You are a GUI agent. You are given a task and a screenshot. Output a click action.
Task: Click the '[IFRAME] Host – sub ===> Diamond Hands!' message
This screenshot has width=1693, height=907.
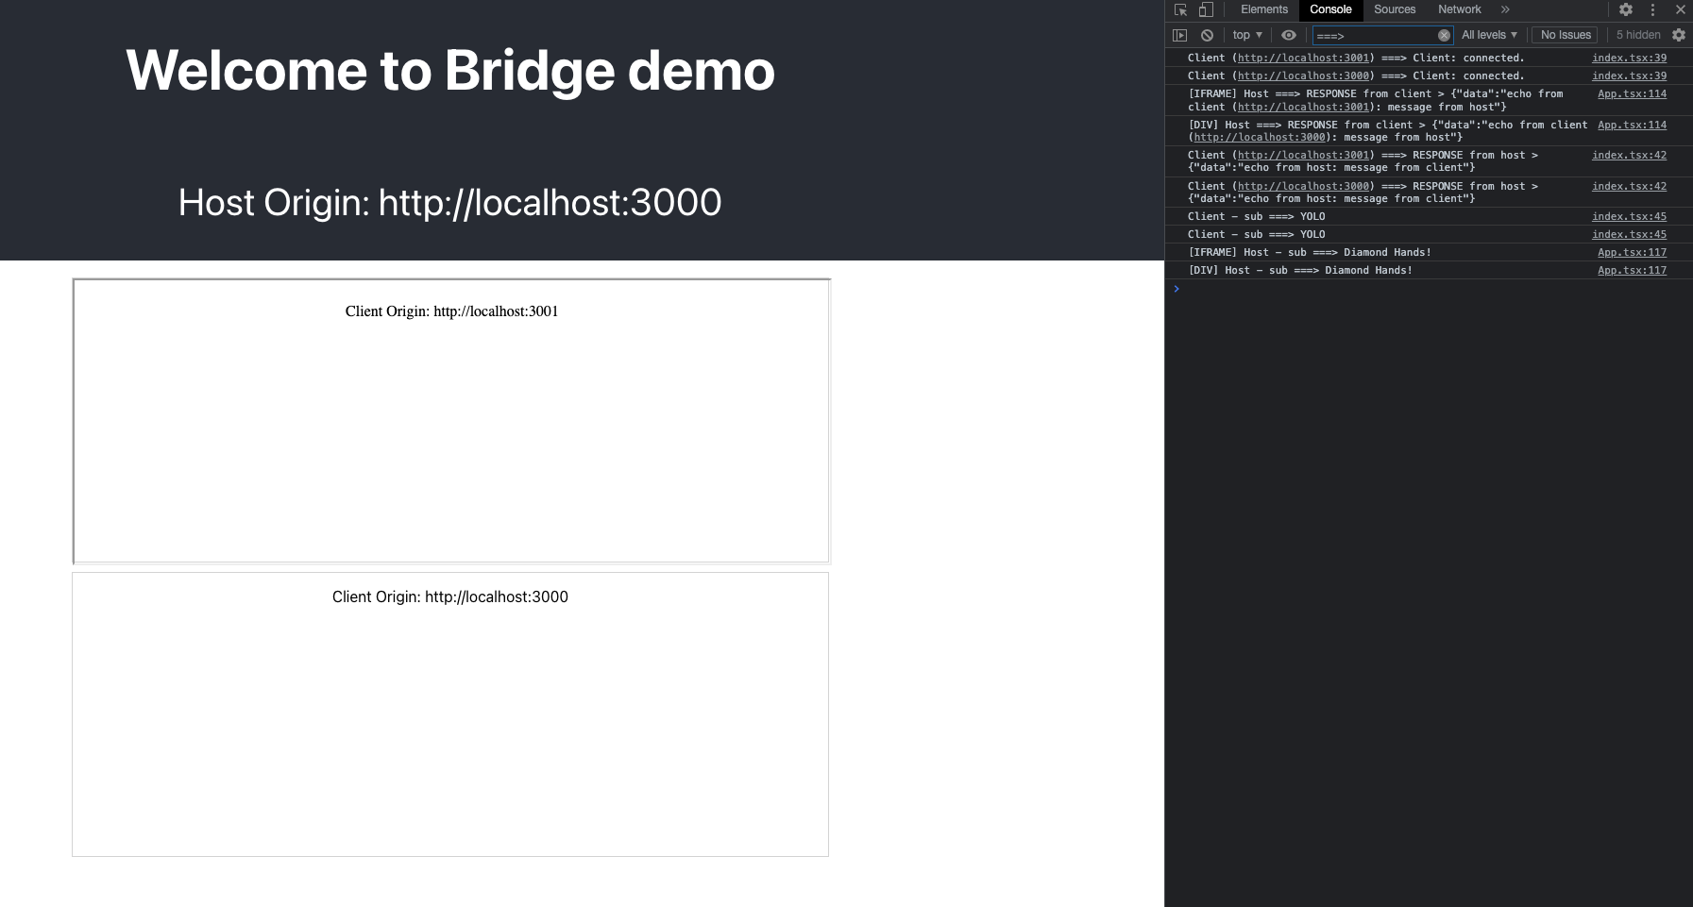pyautogui.click(x=1310, y=252)
